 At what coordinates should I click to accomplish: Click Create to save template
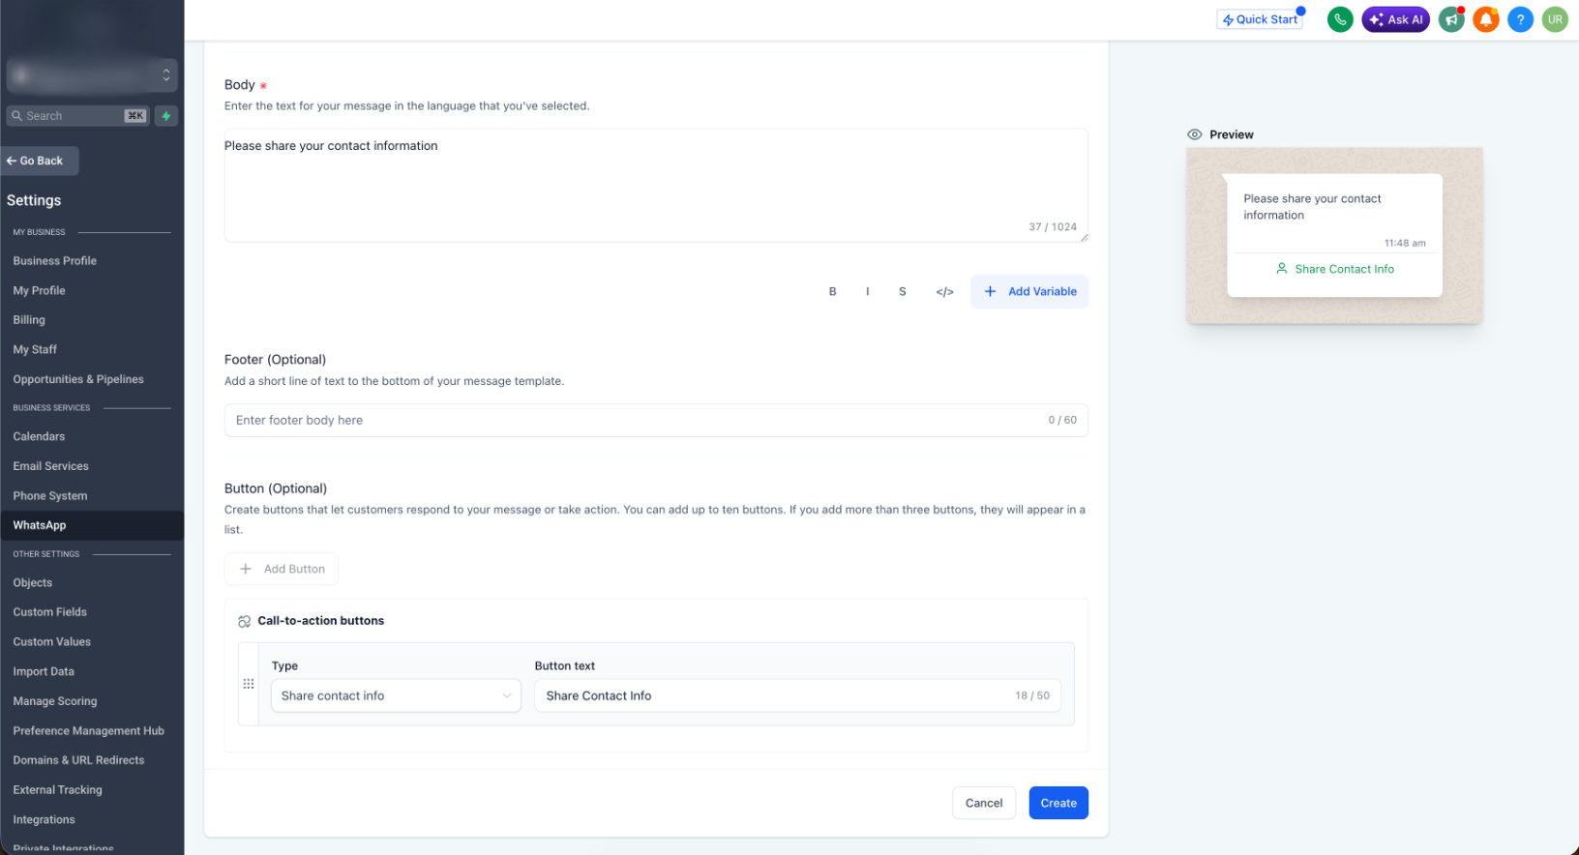coord(1058,803)
